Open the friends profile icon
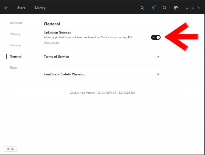 [x=142, y=8]
